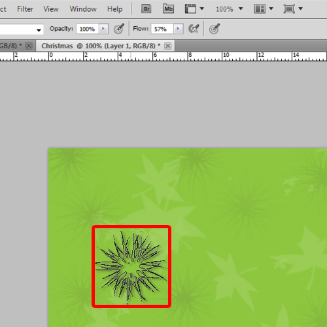Close the Christmas document tab
Screen dimensions: 327x327
167,46
